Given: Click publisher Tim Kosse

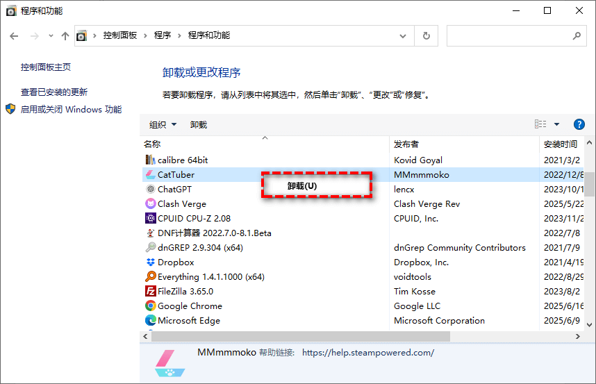Looking at the screenshot, I should tap(414, 292).
